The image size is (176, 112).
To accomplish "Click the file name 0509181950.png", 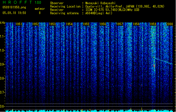I will (14, 7).
